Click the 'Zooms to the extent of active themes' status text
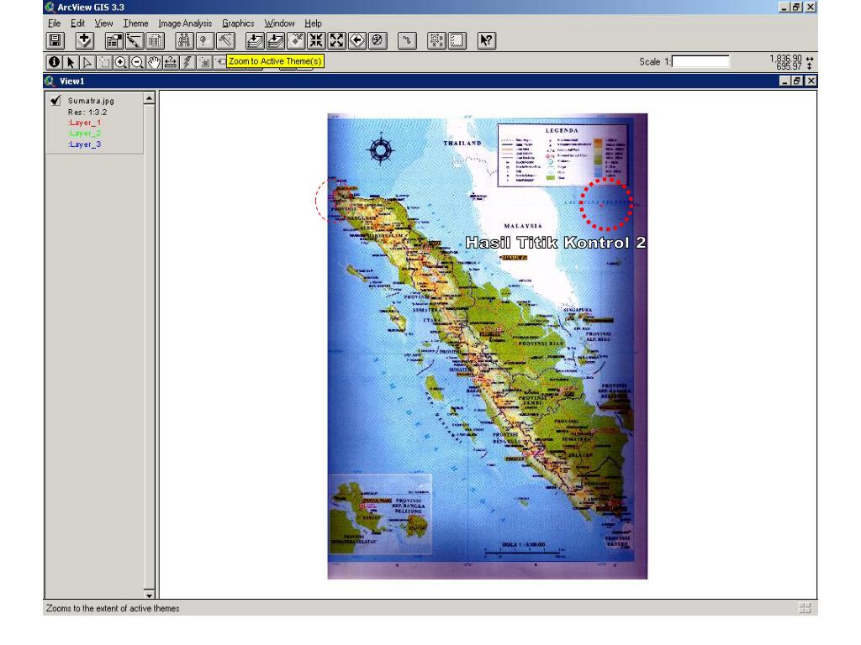The width and height of the screenshot is (861, 645). (x=113, y=608)
